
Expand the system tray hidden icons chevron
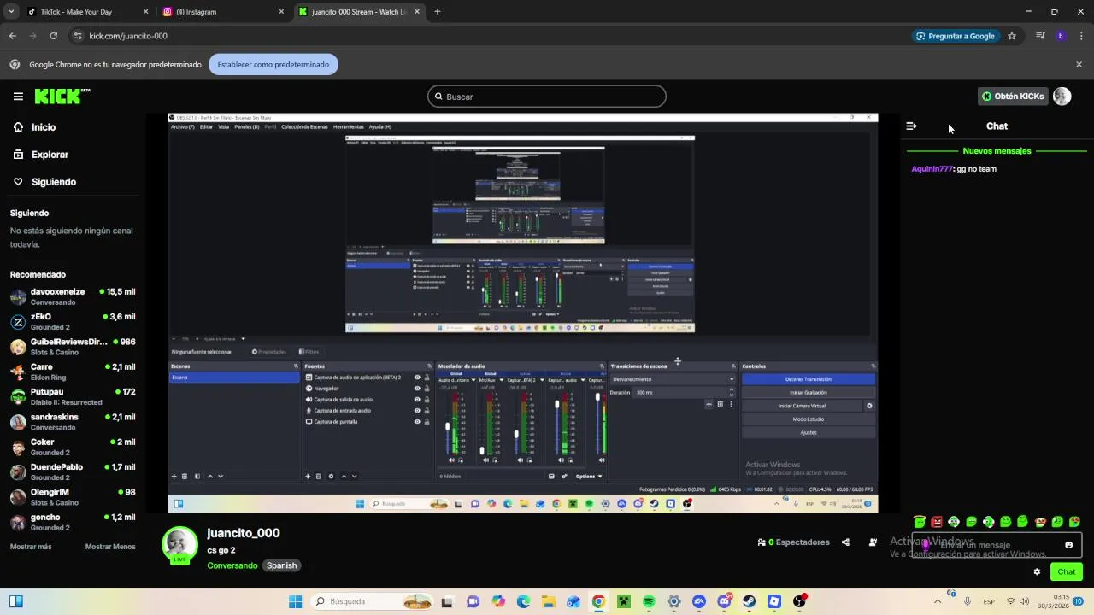click(938, 601)
